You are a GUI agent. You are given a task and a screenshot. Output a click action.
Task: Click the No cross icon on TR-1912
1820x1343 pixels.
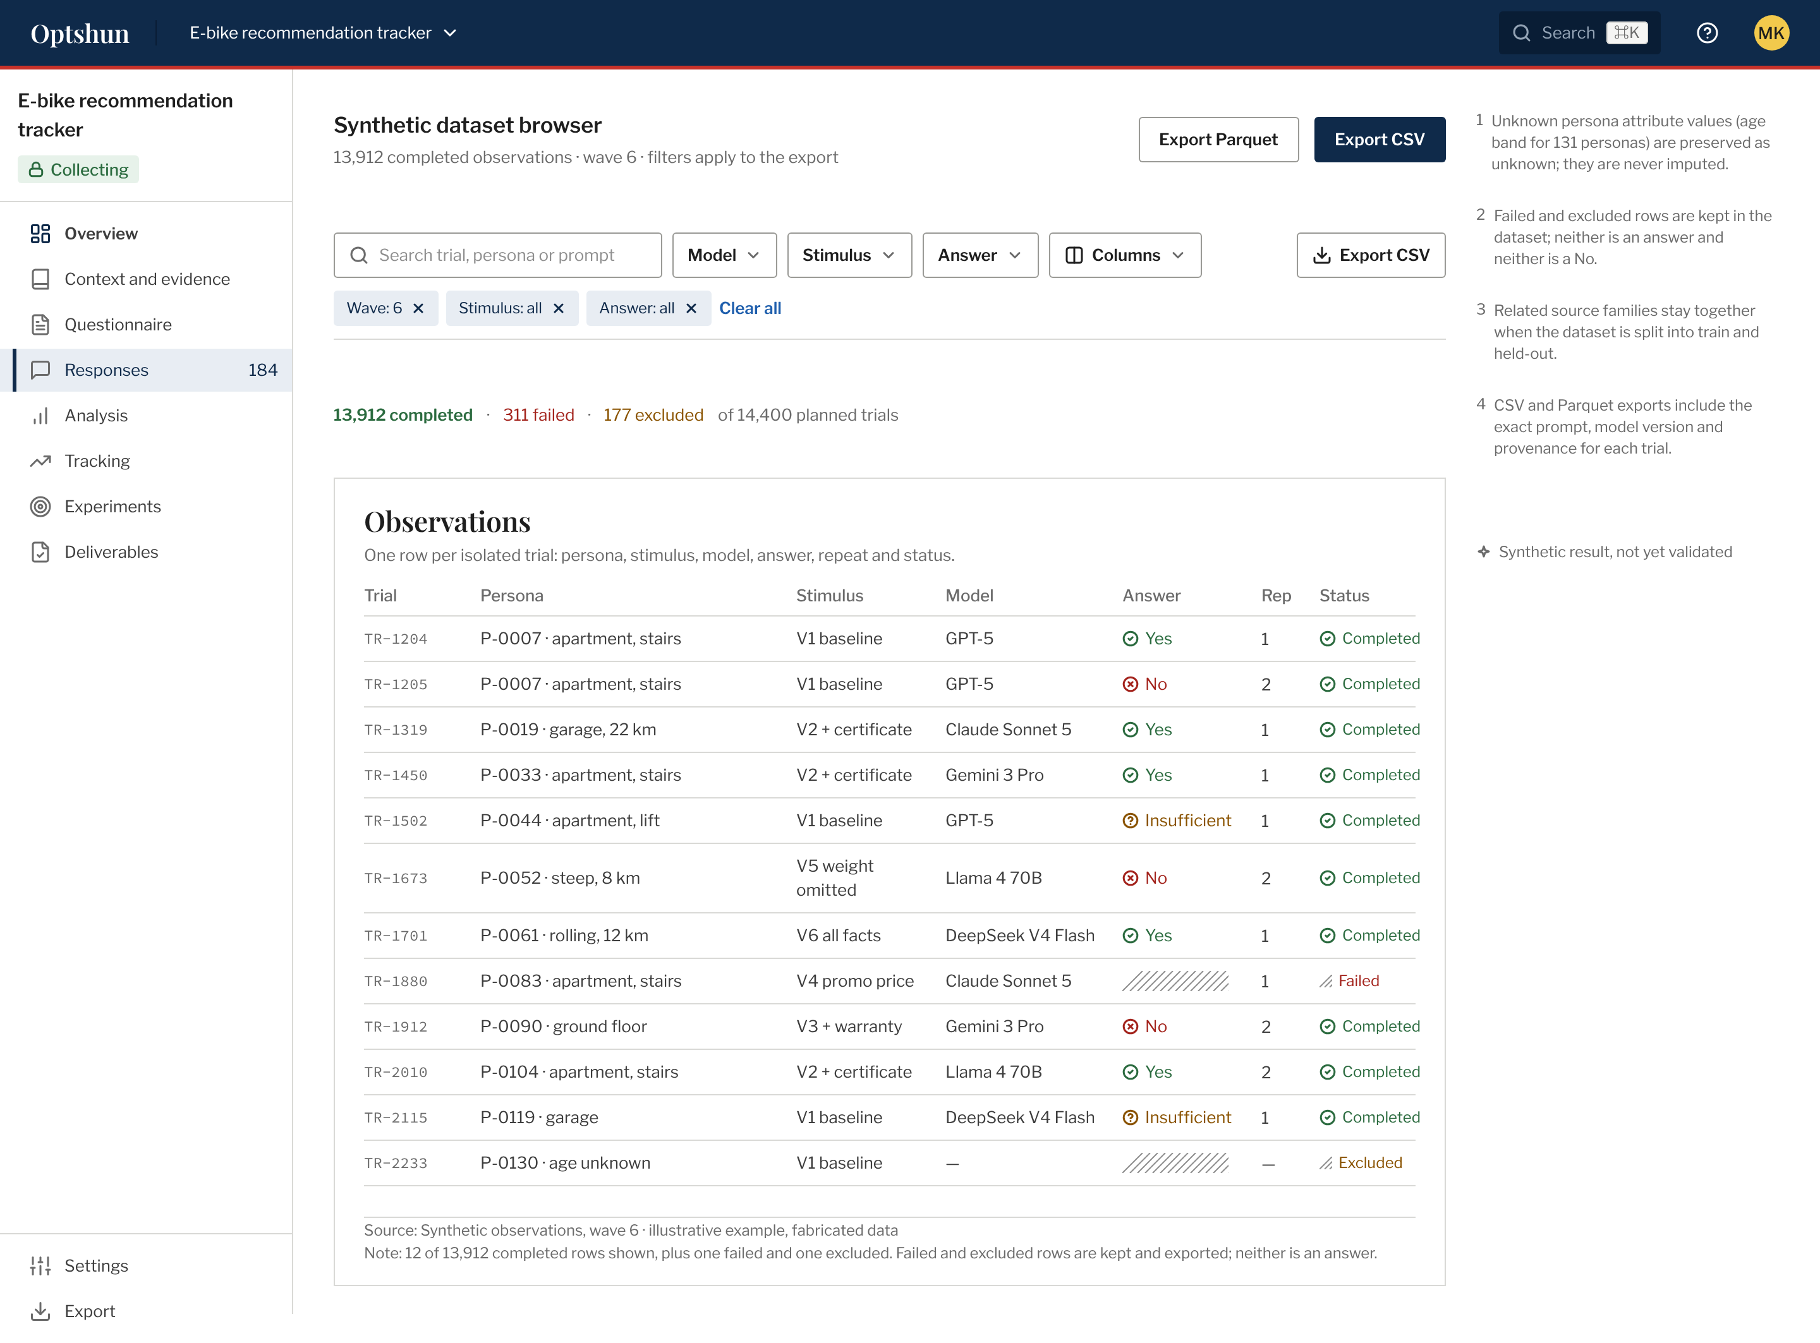[x=1131, y=1027]
